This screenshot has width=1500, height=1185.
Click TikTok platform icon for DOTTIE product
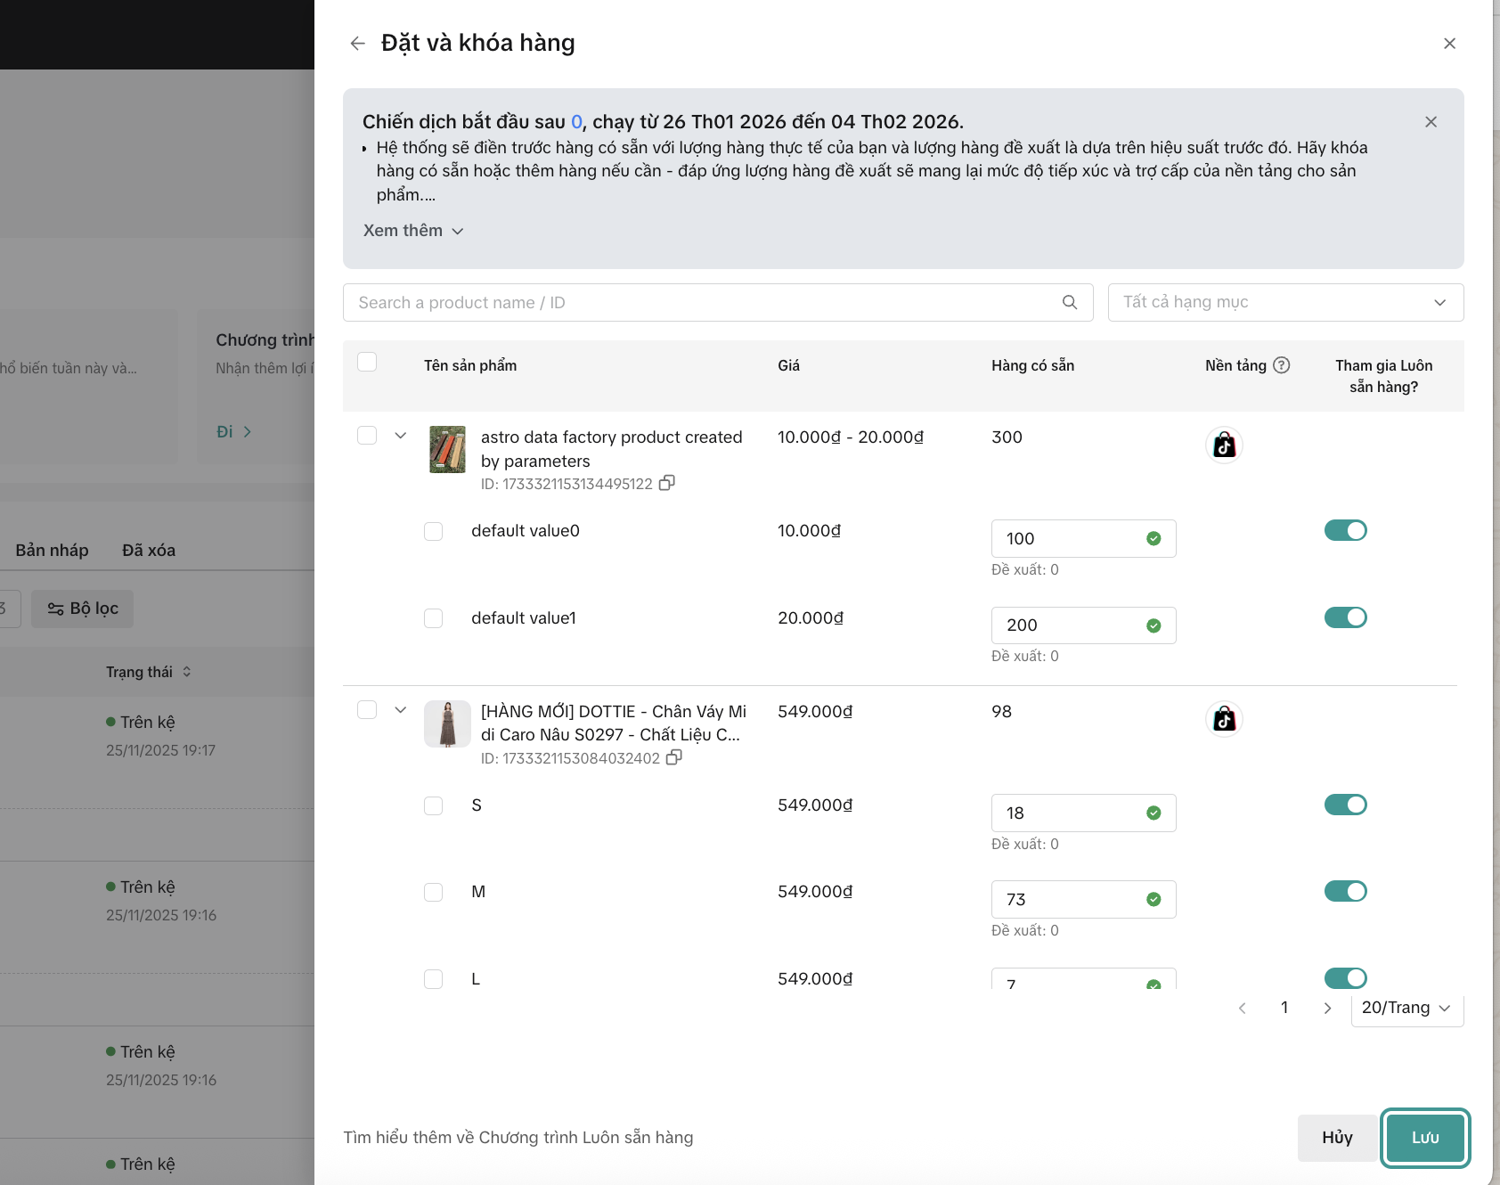point(1224,719)
